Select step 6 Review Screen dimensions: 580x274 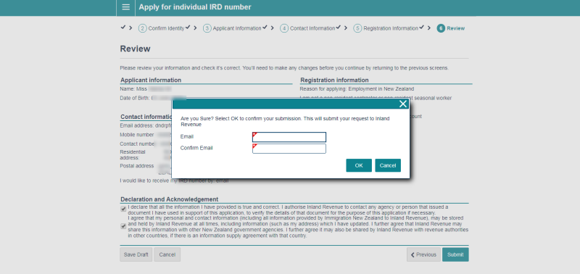click(451, 28)
